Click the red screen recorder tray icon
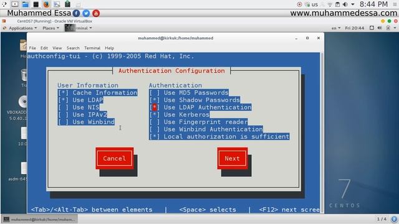The image size is (399, 224). [x=299, y=4]
